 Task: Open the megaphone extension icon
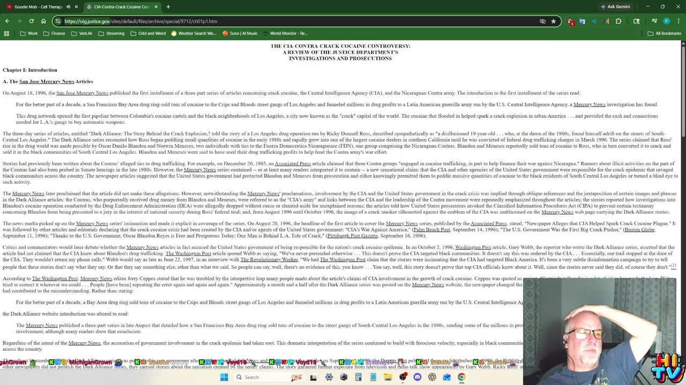[607, 21]
